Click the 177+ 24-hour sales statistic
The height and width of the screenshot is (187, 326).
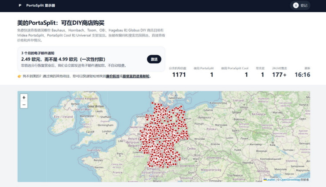pos(279,75)
